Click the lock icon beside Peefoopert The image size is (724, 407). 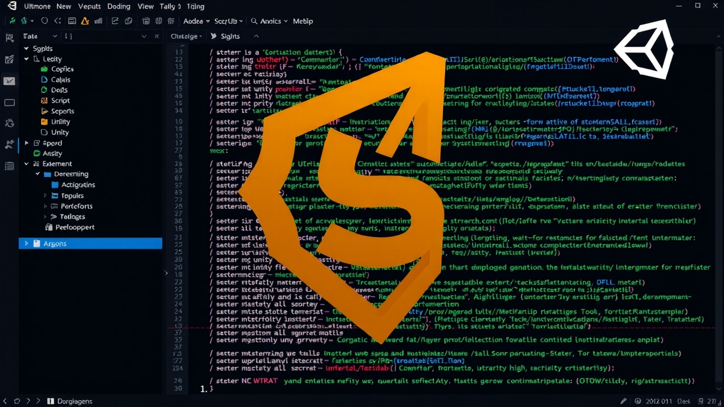pyautogui.click(x=49, y=227)
